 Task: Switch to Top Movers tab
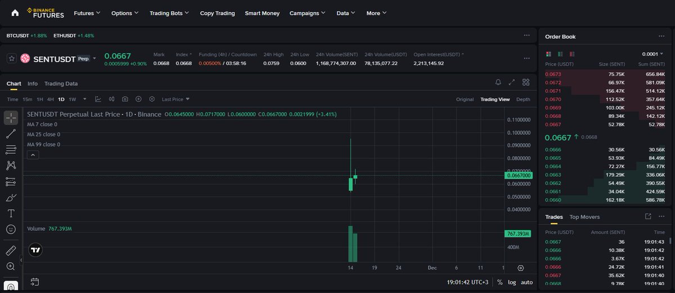584,217
